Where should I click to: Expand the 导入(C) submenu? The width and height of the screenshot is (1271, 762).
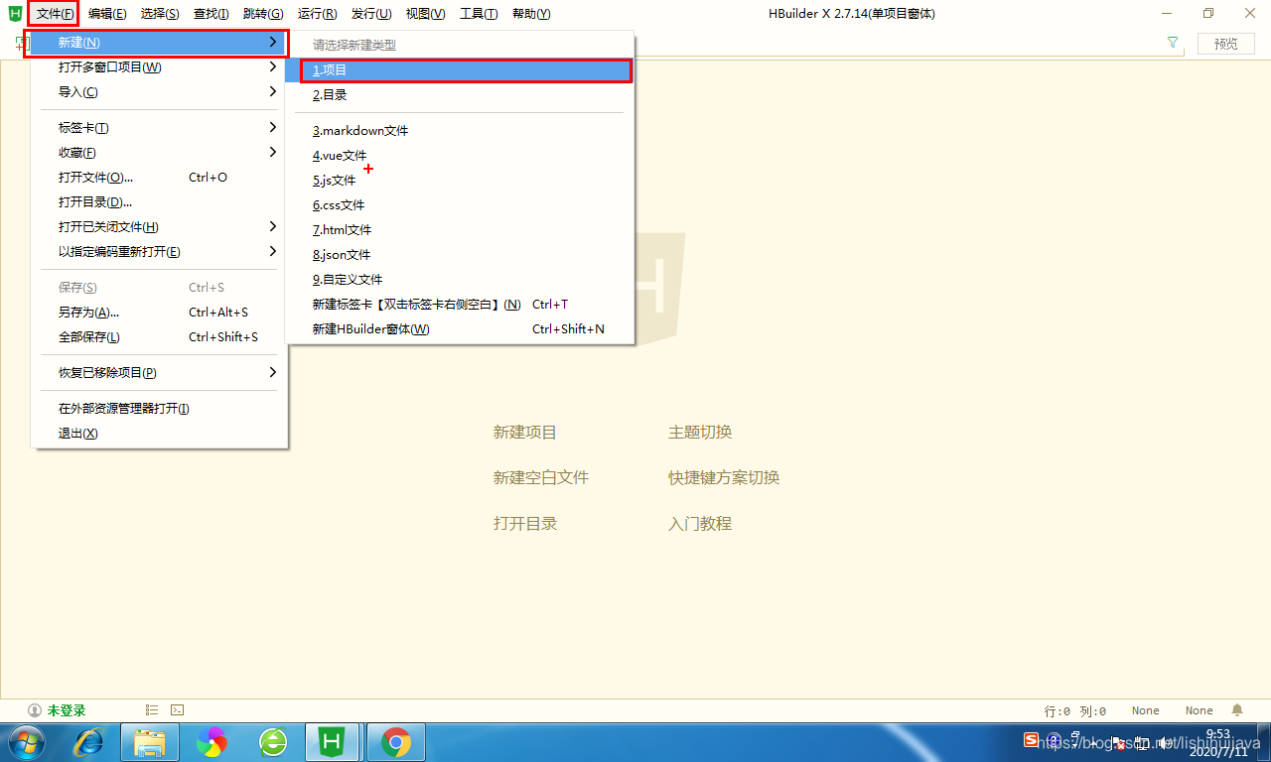click(x=273, y=92)
